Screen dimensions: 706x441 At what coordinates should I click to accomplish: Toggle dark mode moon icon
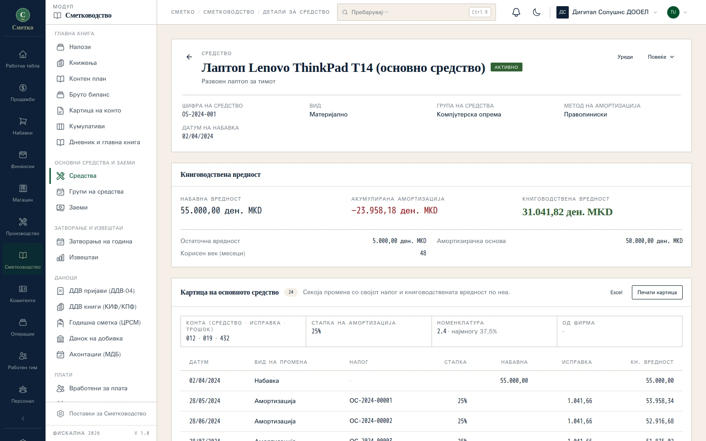pos(537,12)
